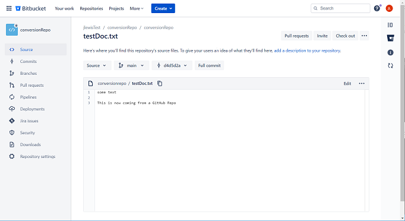
Task: Click the Security shield icon
Action: (x=12, y=132)
